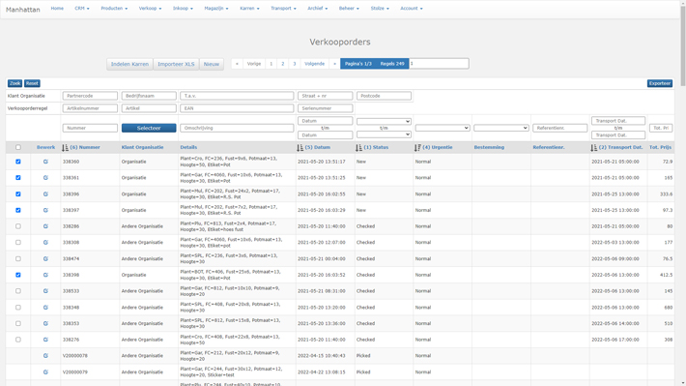This screenshot has width=686, height=386.
Task: Open edit icon for order 338398
Action: (45, 275)
